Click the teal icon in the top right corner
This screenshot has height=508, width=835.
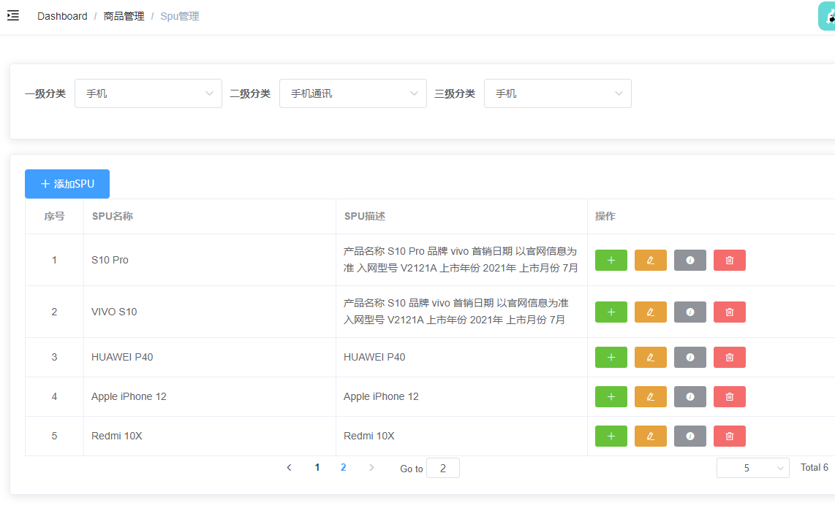828,15
